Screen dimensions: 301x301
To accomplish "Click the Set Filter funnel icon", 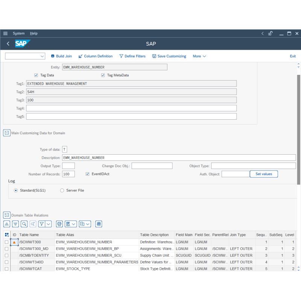I will coord(42,224).
